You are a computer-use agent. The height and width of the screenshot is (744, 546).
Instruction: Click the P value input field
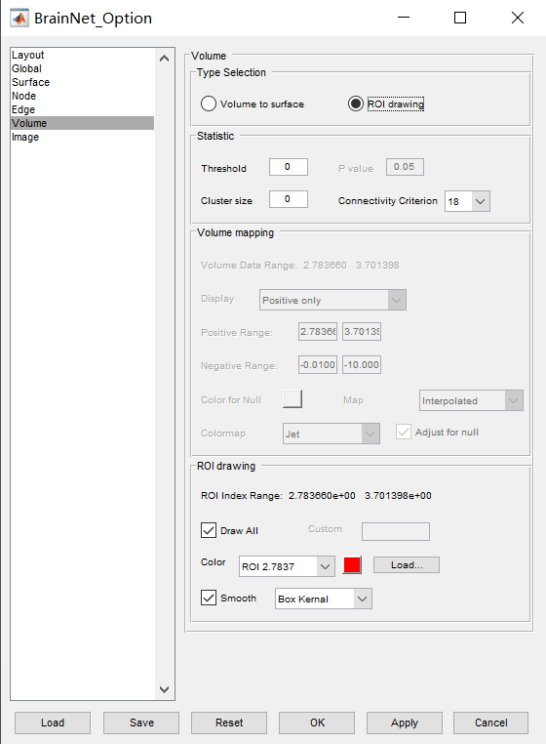[x=405, y=167]
